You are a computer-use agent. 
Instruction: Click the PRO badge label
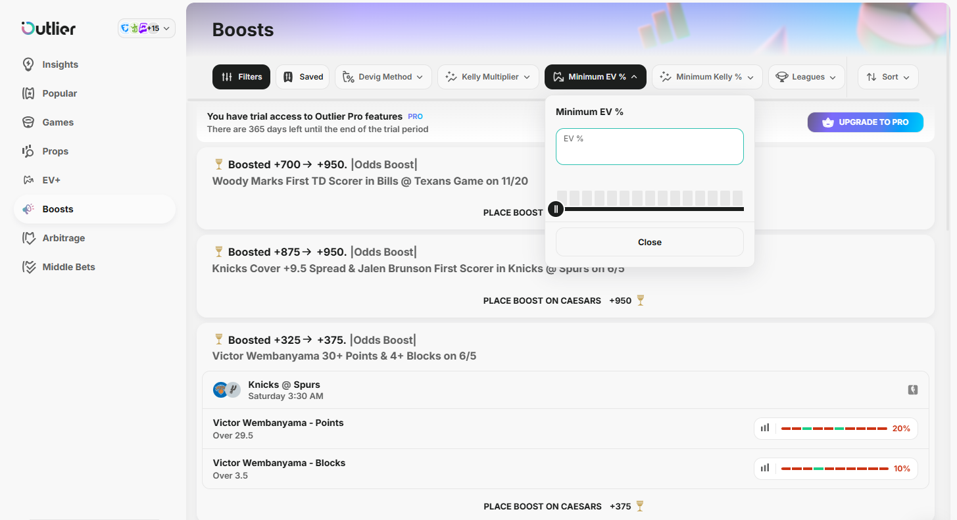415,116
